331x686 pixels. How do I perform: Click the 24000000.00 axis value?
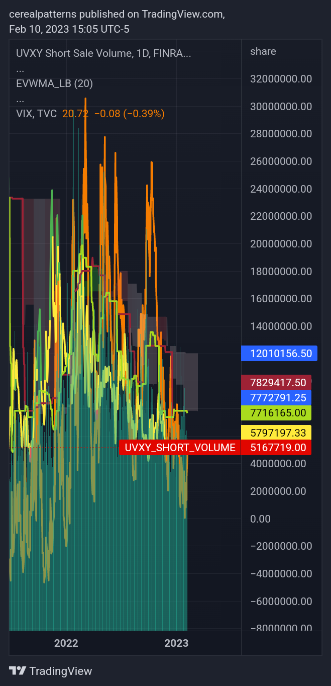[x=281, y=189]
